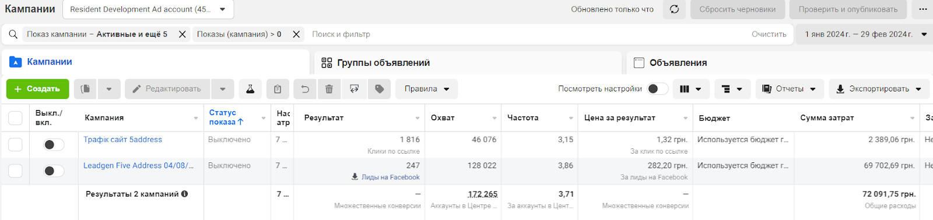Screen dimensions: 933x220
Task: Switch to the 'Кампании' tab
Action: (x=156, y=62)
